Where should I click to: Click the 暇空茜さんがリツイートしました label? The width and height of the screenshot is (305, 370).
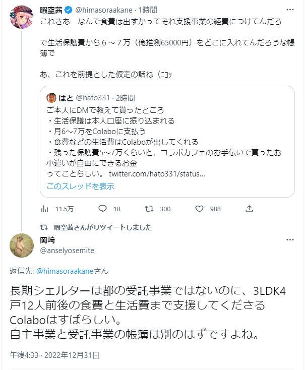[x=103, y=227]
